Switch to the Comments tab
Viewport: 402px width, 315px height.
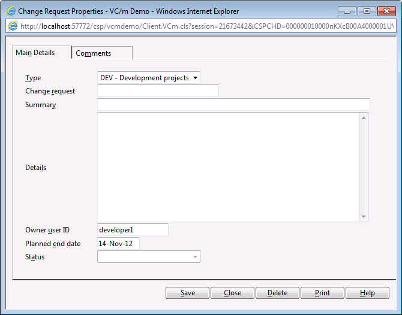point(102,53)
